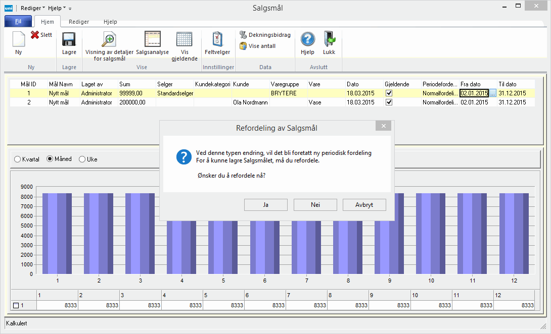Select the Kvartal radio button
551x334 pixels.
[18, 159]
